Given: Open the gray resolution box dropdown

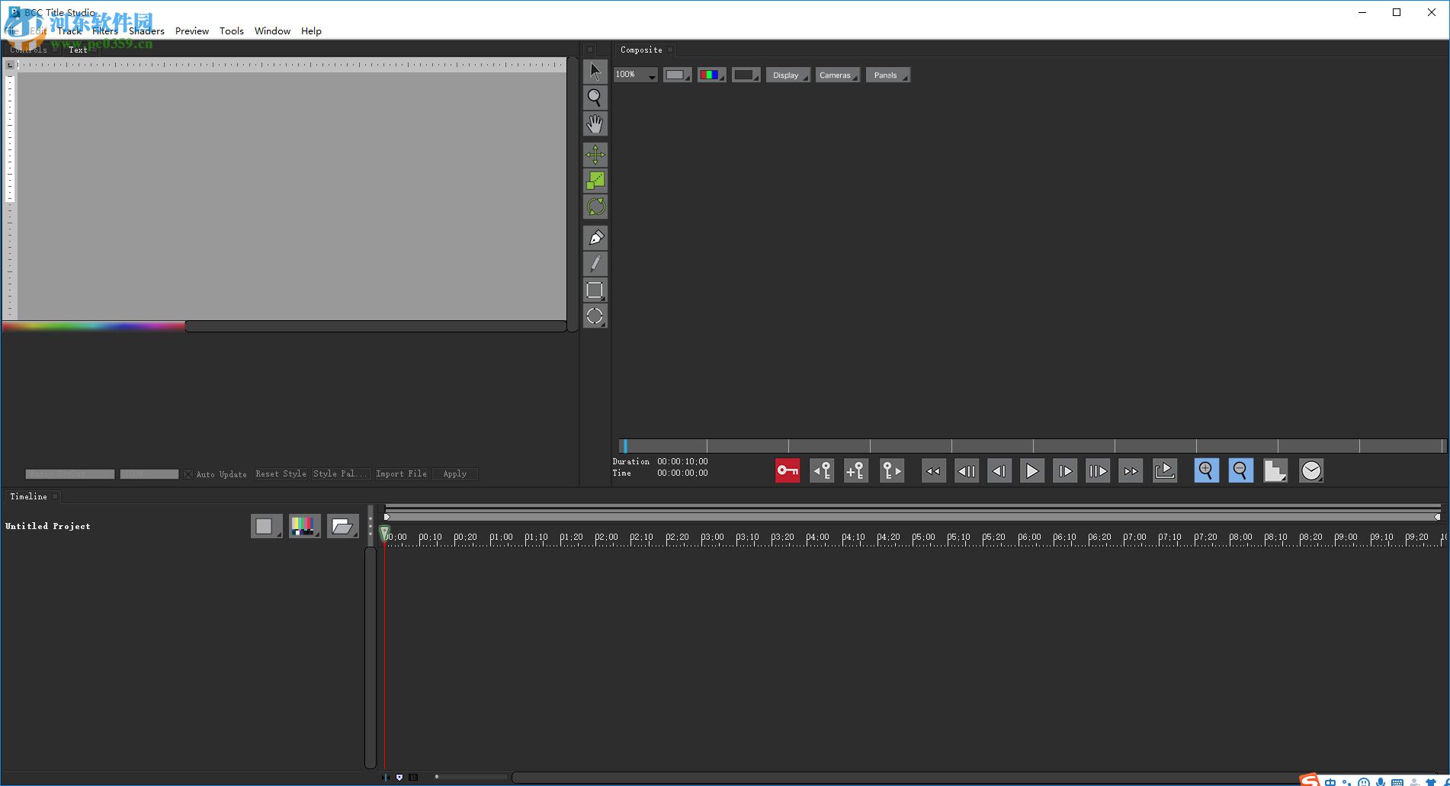Looking at the screenshot, I should click(x=677, y=75).
